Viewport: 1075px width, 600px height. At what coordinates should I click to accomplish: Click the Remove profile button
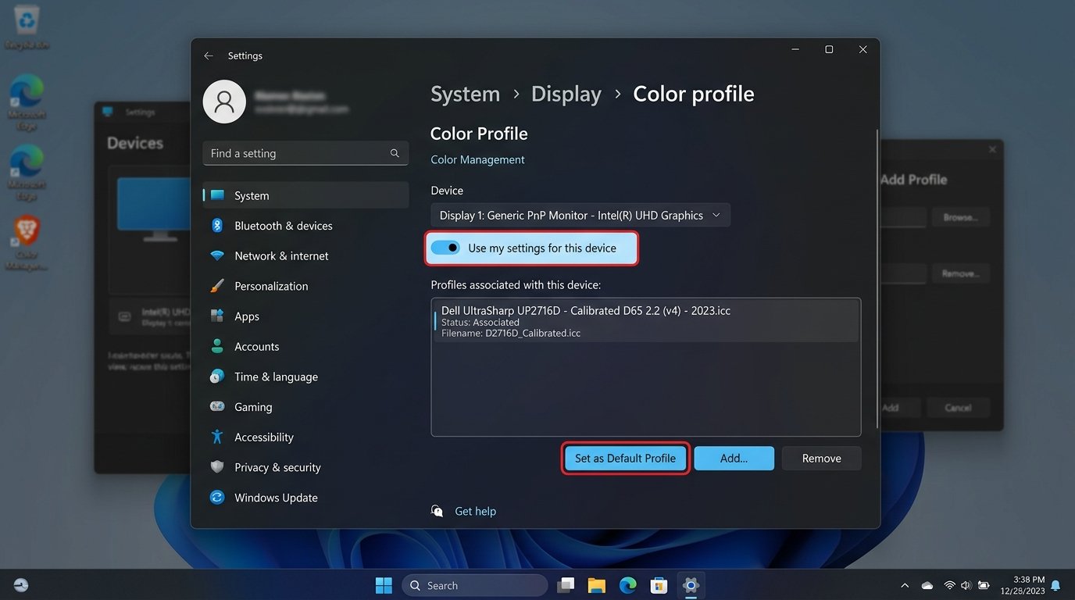tap(821, 459)
